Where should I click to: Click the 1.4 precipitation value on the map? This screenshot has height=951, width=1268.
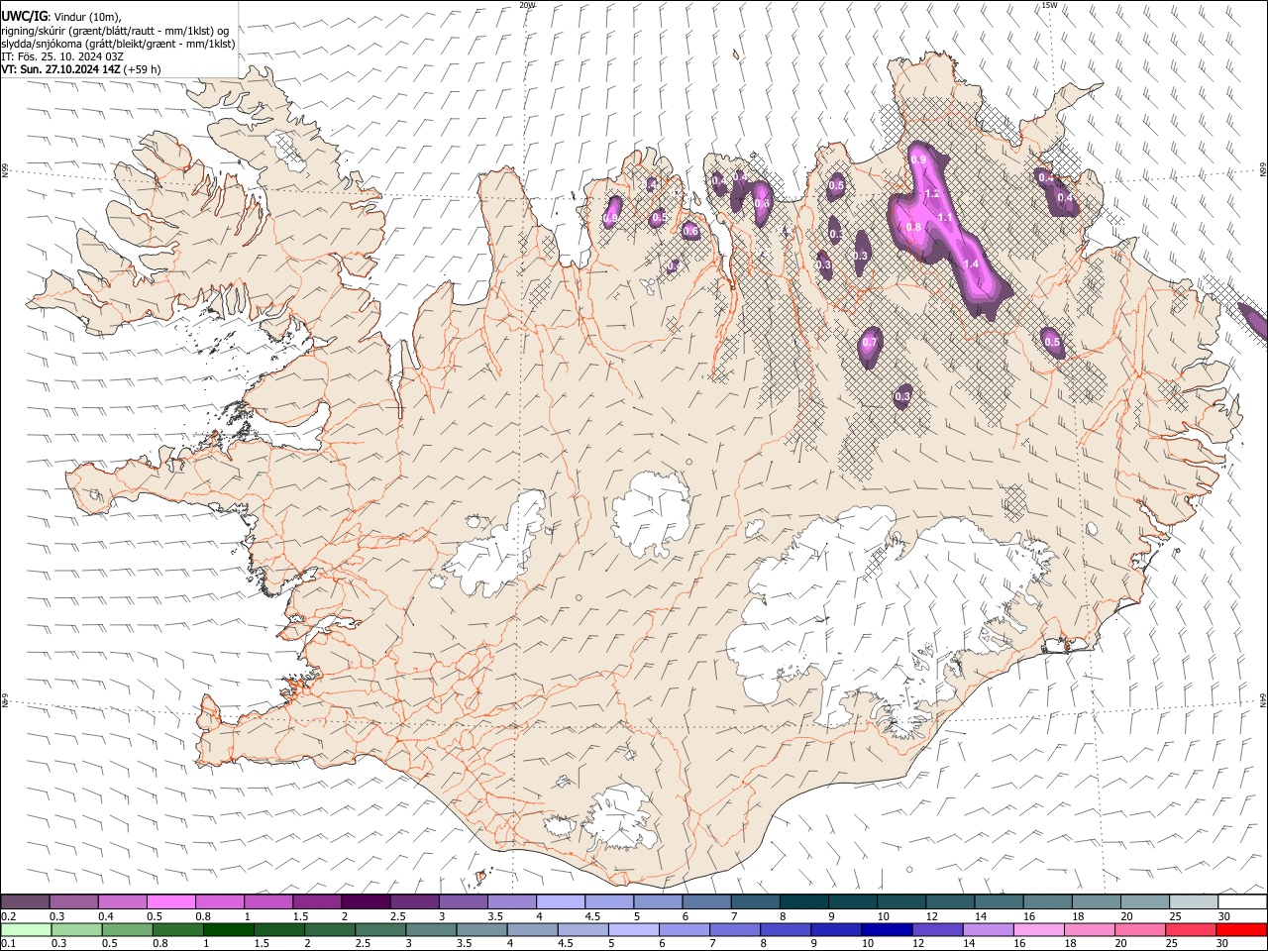pos(971,264)
